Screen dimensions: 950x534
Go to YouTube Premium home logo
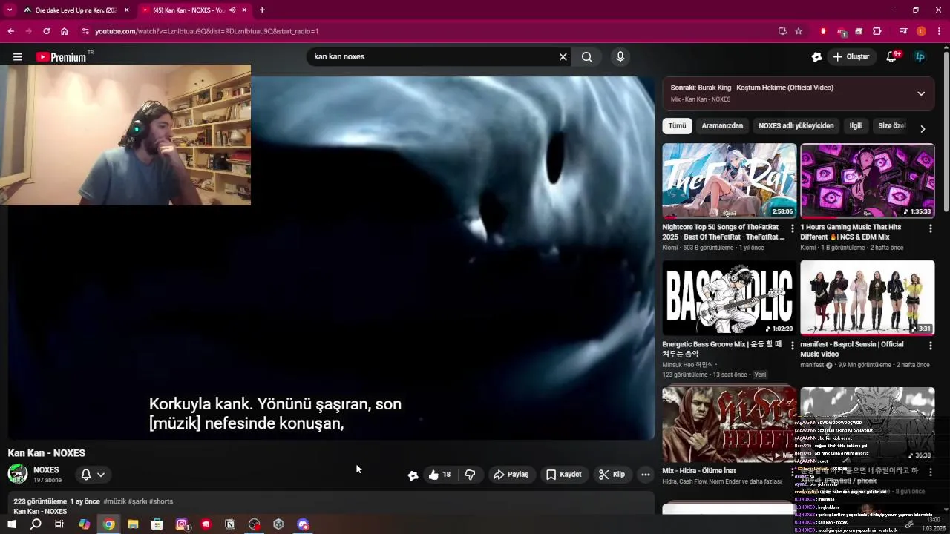coord(61,57)
